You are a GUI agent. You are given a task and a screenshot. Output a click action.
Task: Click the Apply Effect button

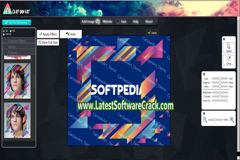click(48, 34)
